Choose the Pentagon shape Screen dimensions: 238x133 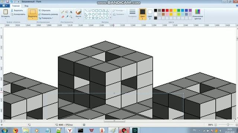[93, 14]
